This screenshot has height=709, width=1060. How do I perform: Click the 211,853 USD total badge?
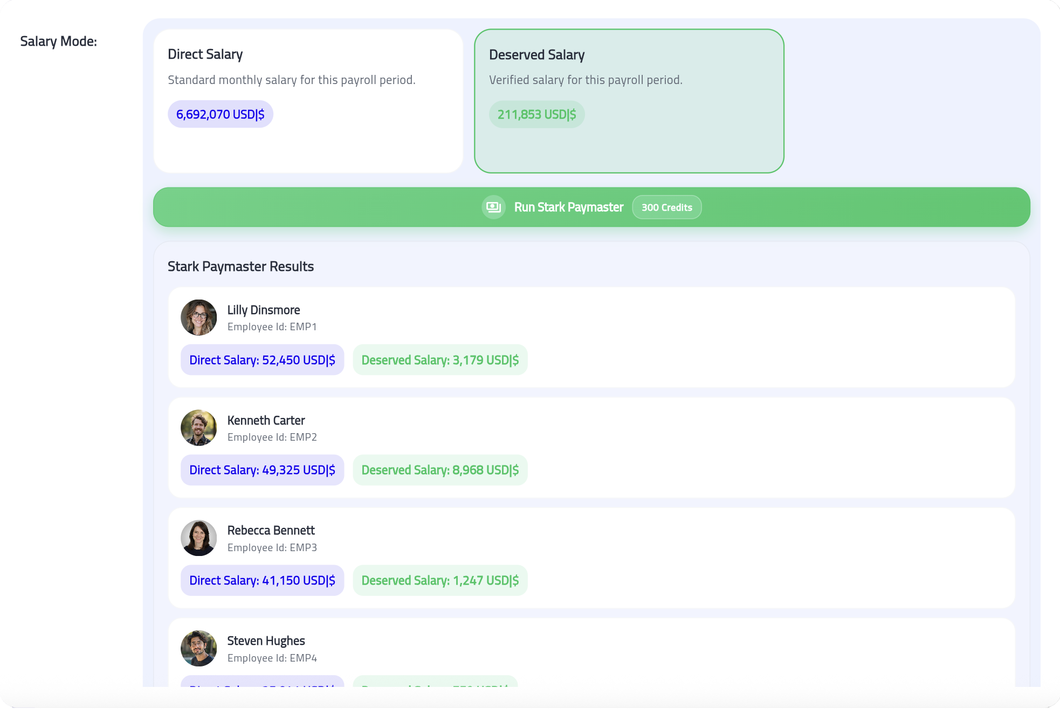pyautogui.click(x=536, y=115)
